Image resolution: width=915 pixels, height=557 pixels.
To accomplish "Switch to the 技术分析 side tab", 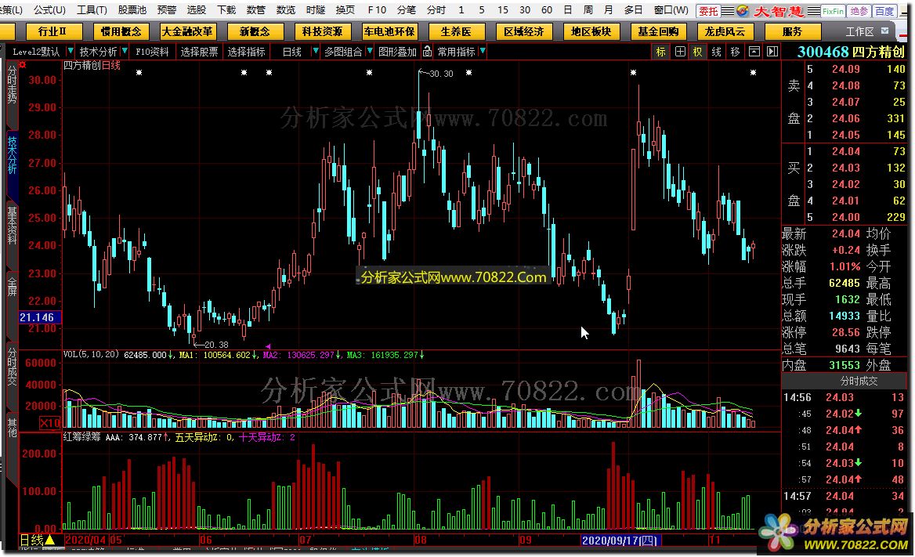I will point(12,155).
